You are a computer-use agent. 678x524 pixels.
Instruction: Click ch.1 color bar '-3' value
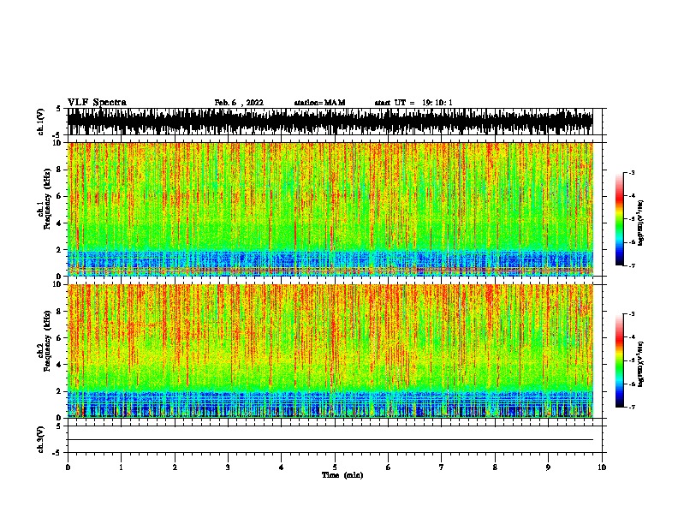632,172
